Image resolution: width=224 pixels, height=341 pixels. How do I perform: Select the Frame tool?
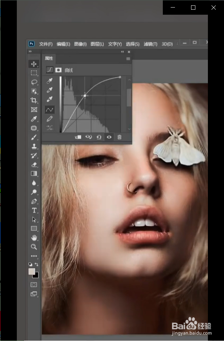click(34, 110)
